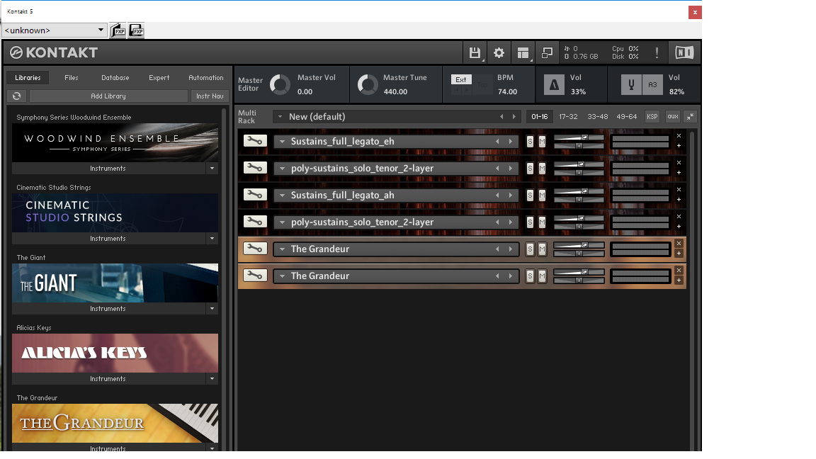
Task: Click the Sustains_full_legato_eh volume slider
Action: coord(579,137)
